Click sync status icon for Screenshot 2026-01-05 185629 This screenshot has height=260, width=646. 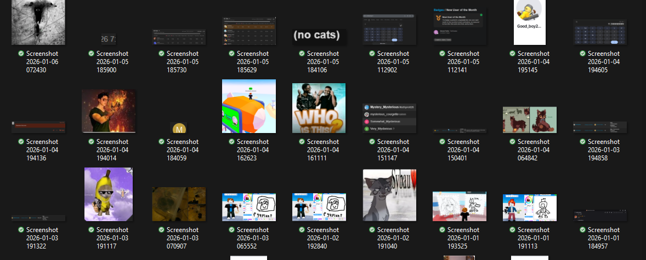(231, 54)
